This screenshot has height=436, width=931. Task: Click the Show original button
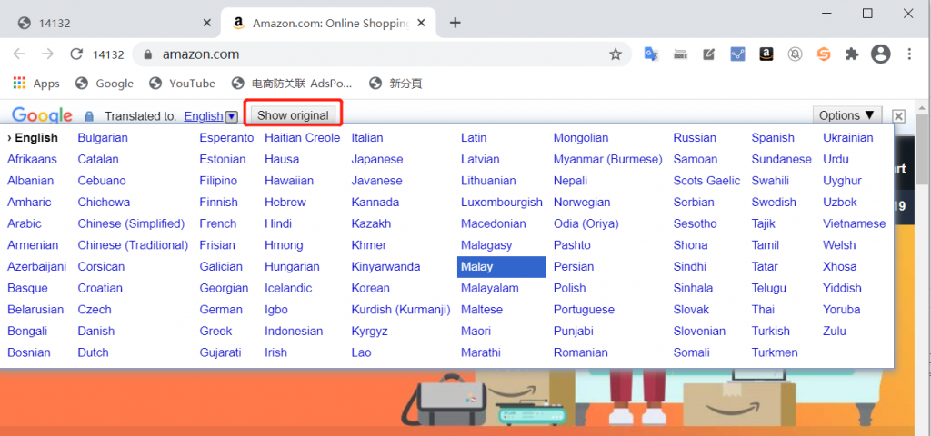(293, 115)
